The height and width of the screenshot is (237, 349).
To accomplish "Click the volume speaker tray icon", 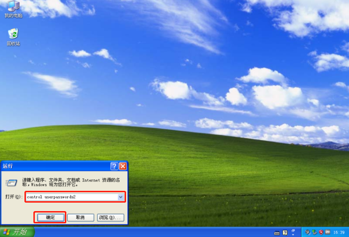I will (308, 232).
